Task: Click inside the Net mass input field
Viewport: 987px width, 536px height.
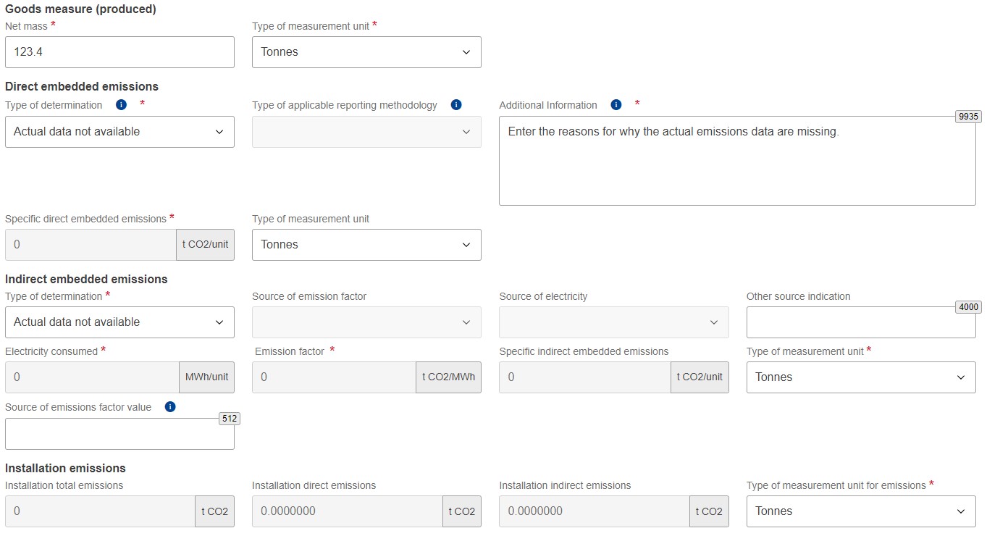Action: 119,51
